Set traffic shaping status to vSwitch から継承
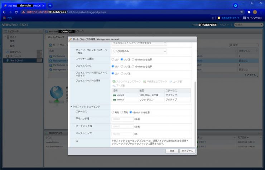Image resolution: width=265 pixels, height=170 pixels. (x=131, y=112)
